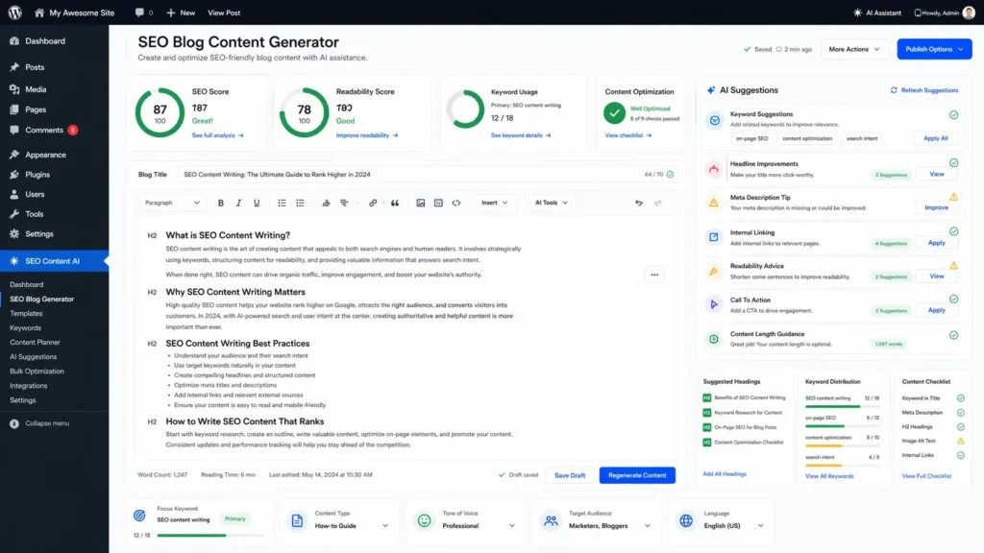Click Improve readability link
984x553 pixels.
tap(366, 135)
